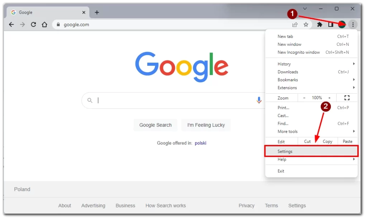Choose Exit from the menu
The image size is (367, 220).
pos(311,171)
